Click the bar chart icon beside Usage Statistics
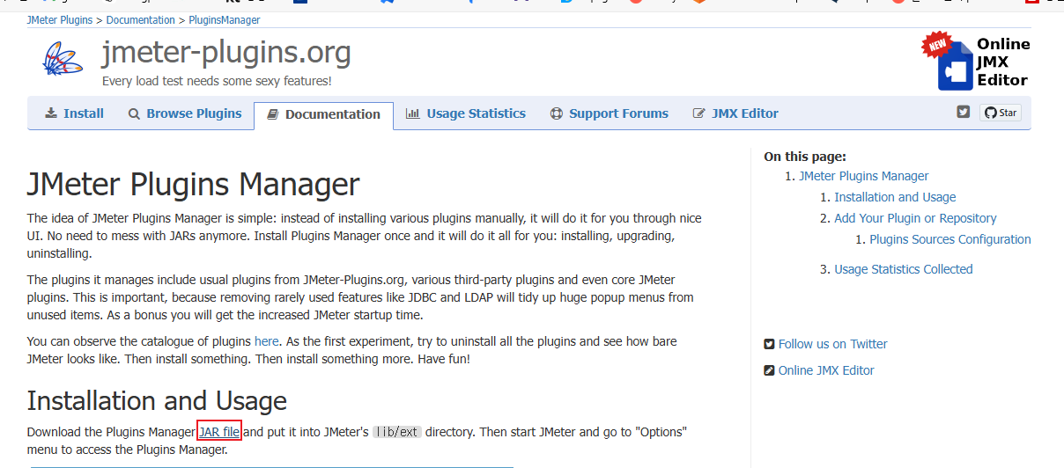Image resolution: width=1064 pixels, height=468 pixels. [412, 113]
